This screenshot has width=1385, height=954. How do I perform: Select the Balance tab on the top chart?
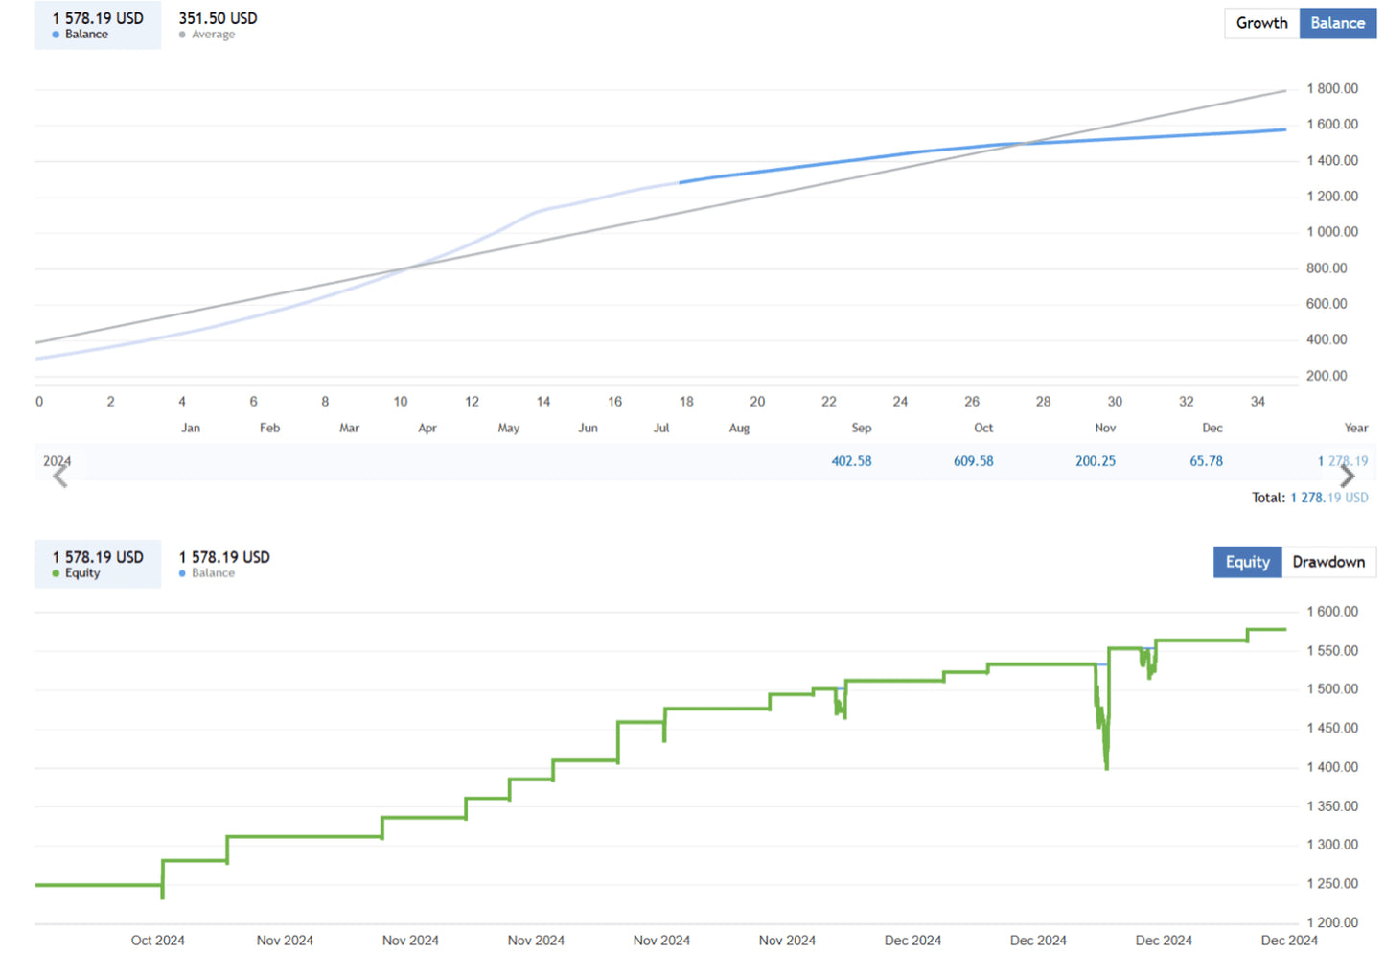[x=1337, y=23]
